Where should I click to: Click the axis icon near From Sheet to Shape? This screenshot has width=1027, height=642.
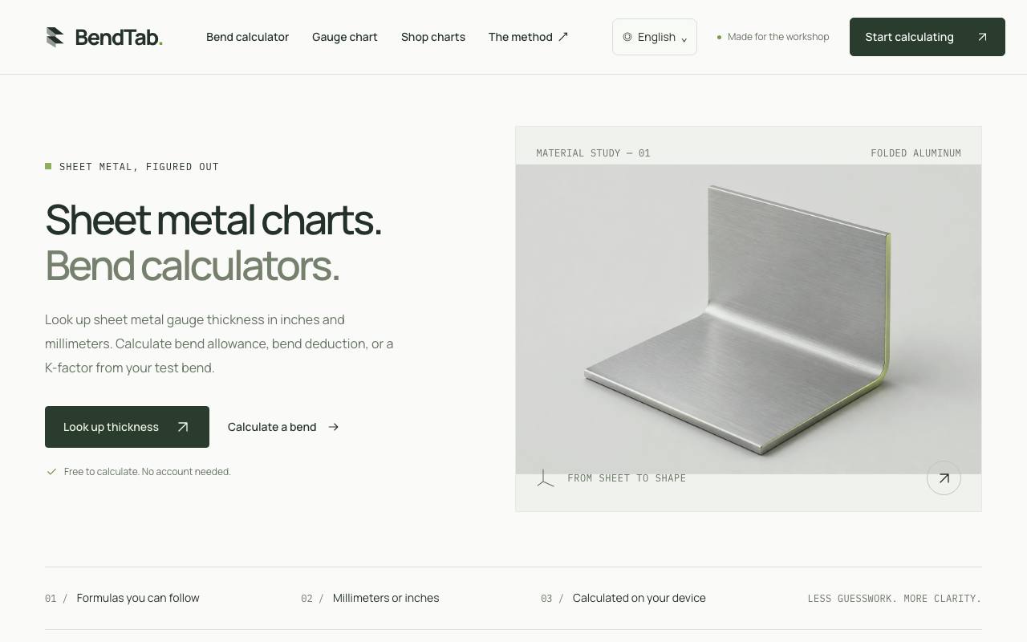click(x=546, y=478)
